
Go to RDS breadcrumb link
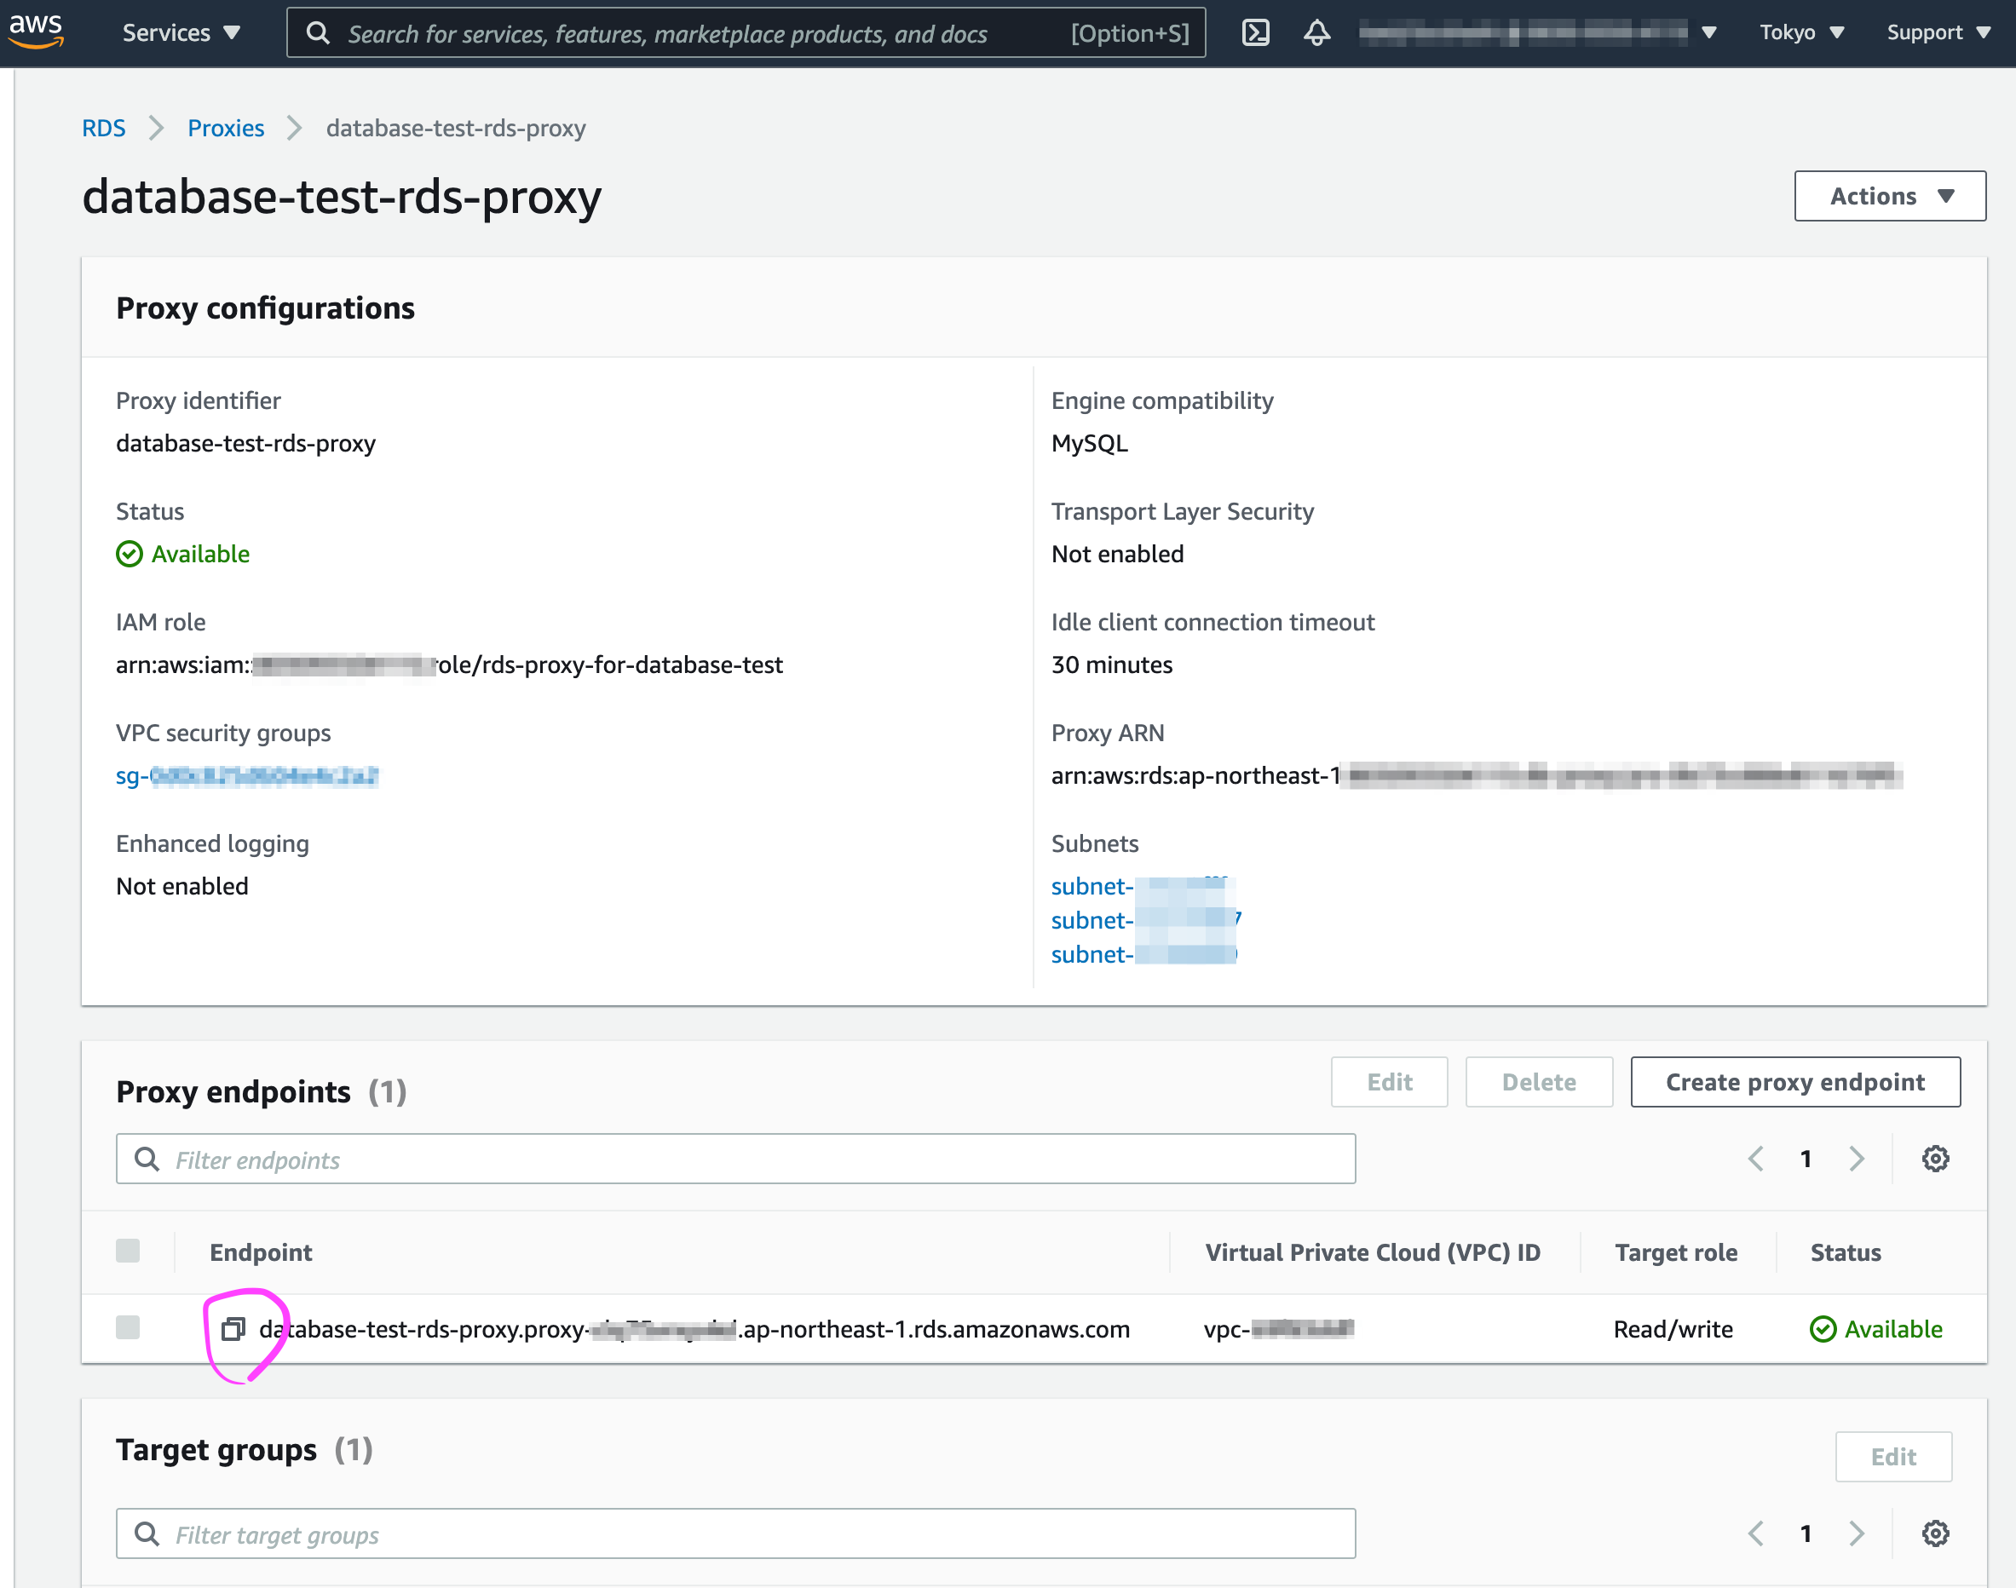click(103, 129)
